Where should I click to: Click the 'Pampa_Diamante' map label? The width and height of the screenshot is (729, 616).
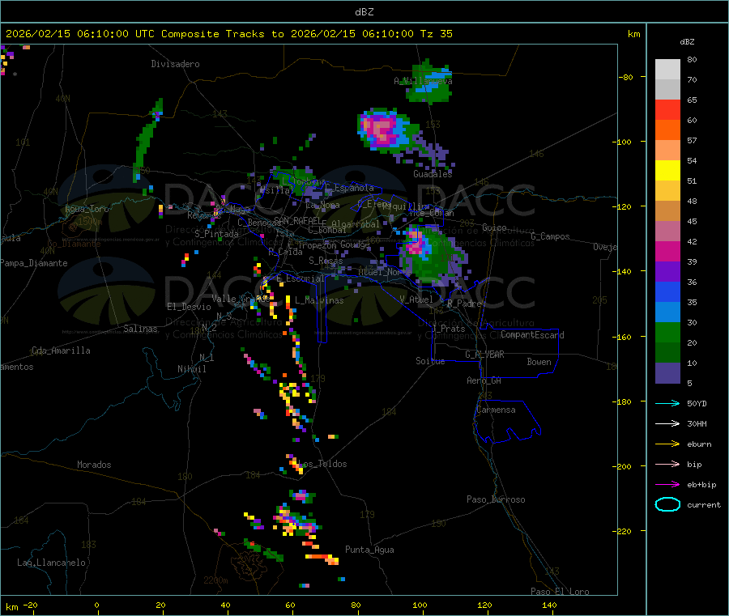coord(34,263)
